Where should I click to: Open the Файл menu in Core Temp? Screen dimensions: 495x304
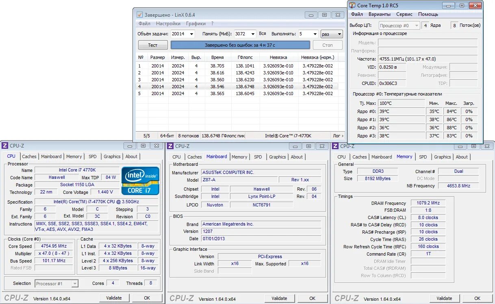[x=357, y=14]
